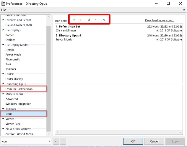Open the Thumbnails preferences page
187x147 pixels.
(12, 59)
